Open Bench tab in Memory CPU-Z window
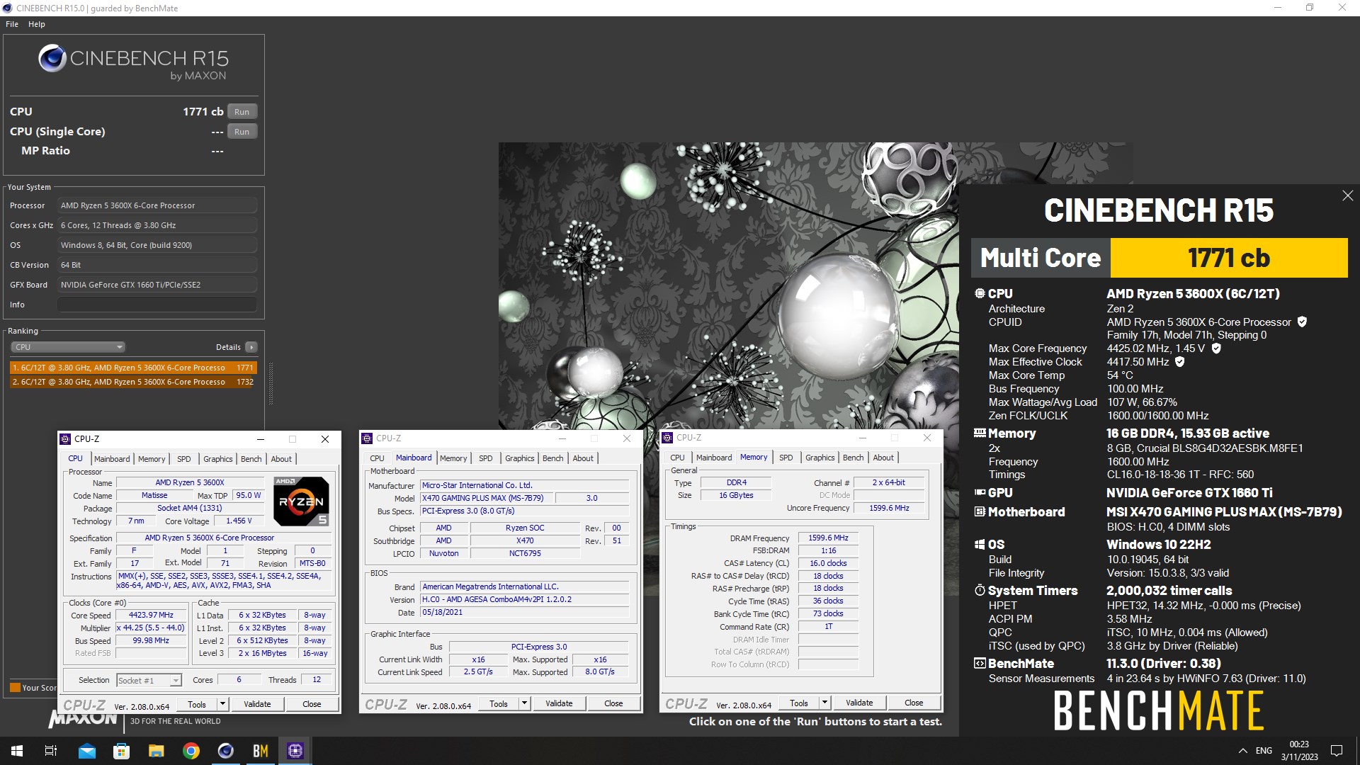The height and width of the screenshot is (765, 1360). (x=854, y=458)
